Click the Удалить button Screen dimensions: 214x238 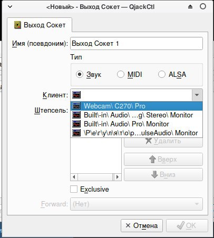(163, 142)
